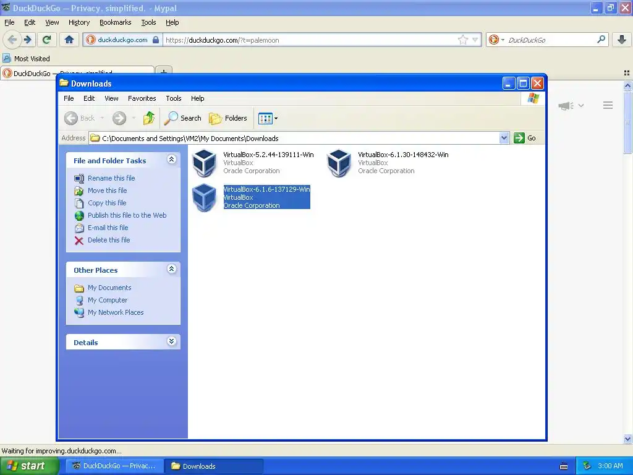633x475 pixels.
Task: Click the Mypal page vertical scrollbar thumb
Action: (x=627, y=122)
